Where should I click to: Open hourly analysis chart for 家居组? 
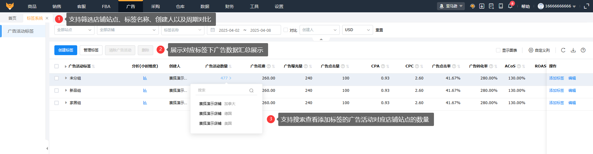[145, 103]
